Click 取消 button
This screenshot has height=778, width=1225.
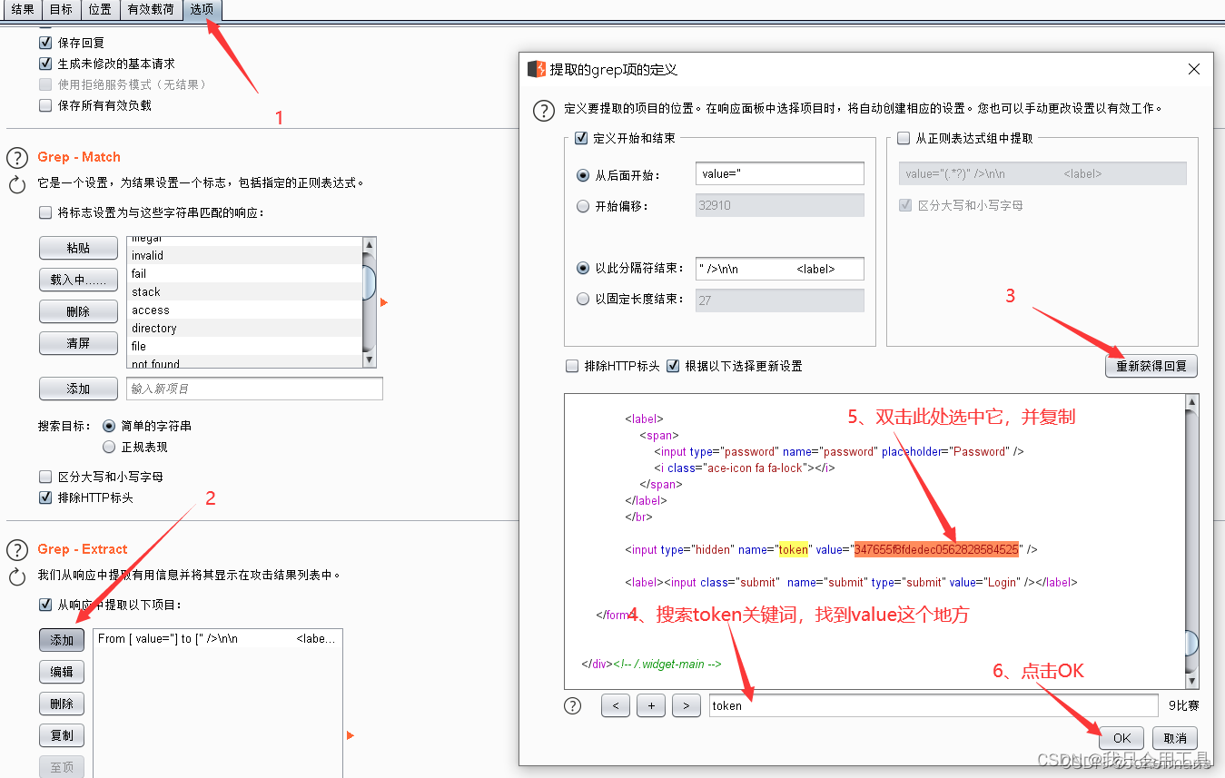[x=1175, y=738]
